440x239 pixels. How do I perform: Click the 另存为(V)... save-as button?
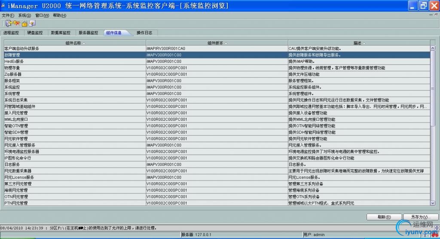(x=420, y=217)
